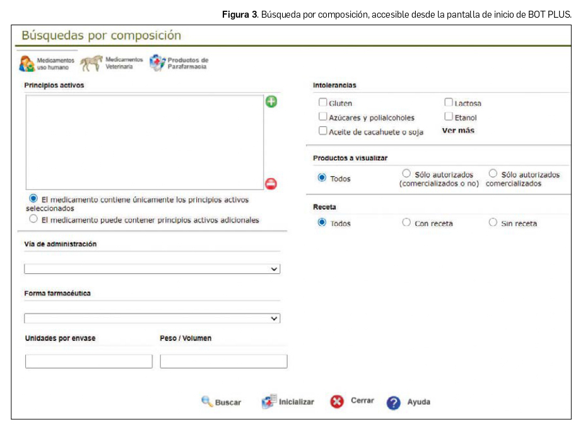Launch the search via the Buscar magnifier icon
The height and width of the screenshot is (433, 583).
[205, 400]
